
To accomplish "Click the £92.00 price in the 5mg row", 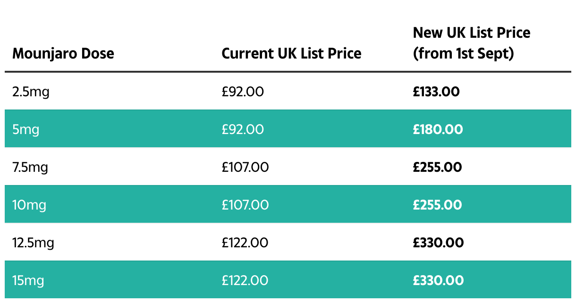I will (243, 129).
